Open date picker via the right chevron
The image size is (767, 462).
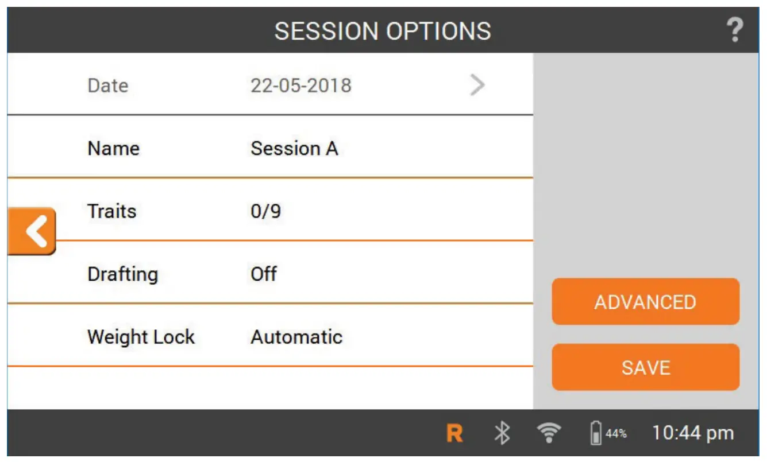tap(477, 85)
